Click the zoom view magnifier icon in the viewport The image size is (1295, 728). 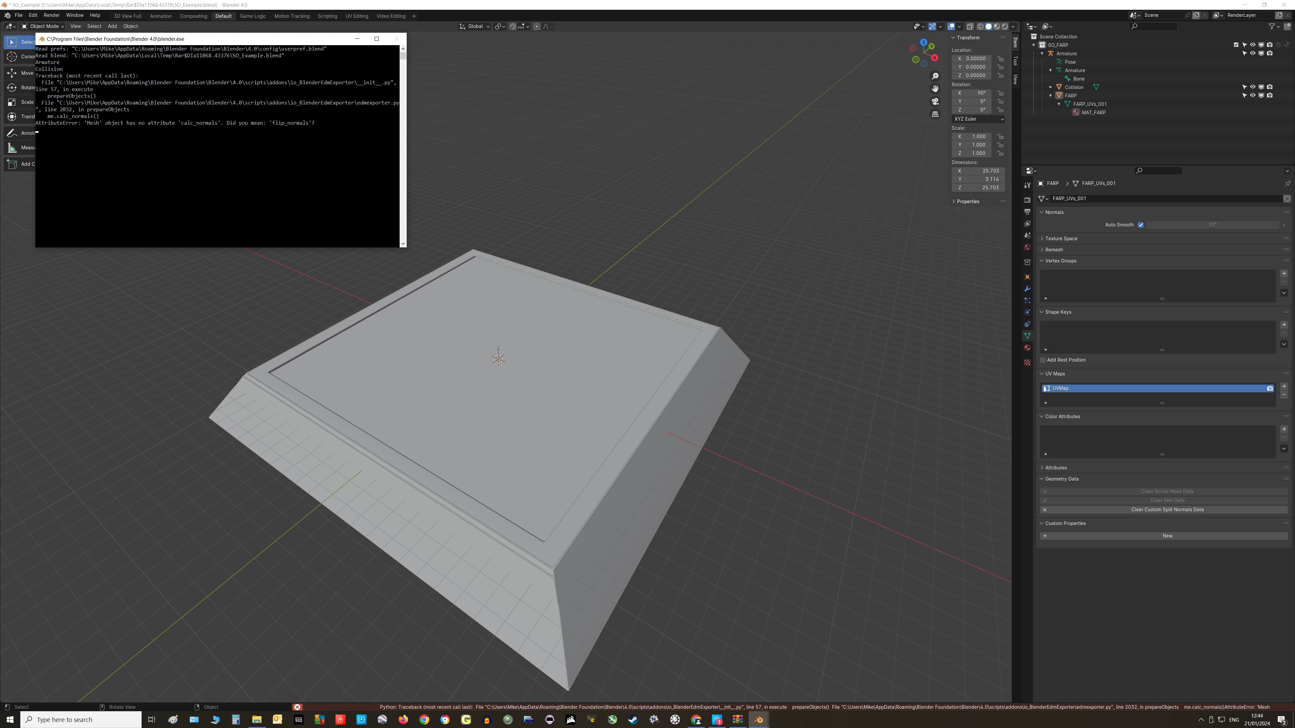tap(935, 77)
